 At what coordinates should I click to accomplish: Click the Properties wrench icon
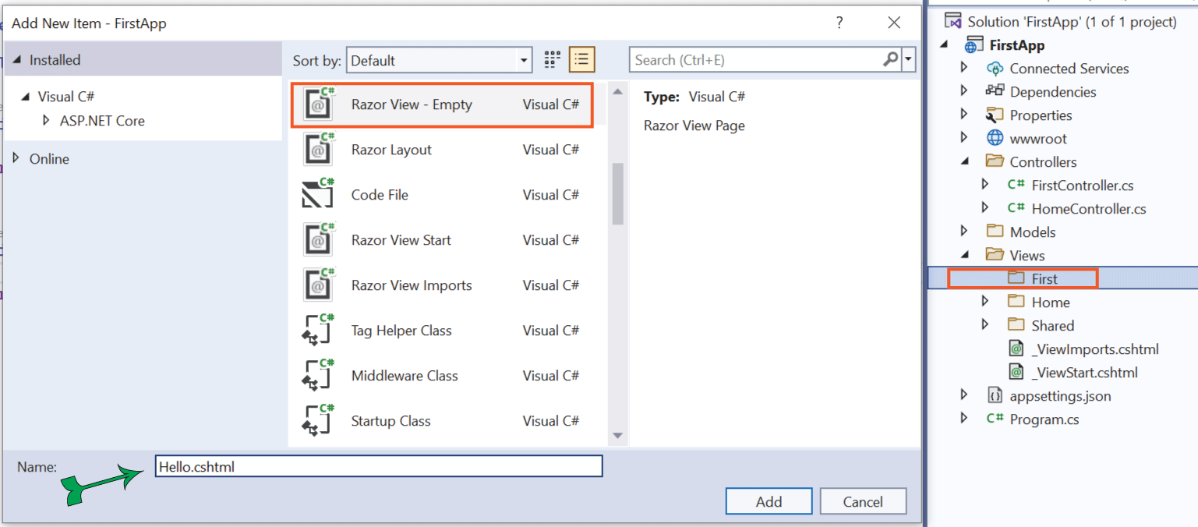pyautogui.click(x=995, y=115)
